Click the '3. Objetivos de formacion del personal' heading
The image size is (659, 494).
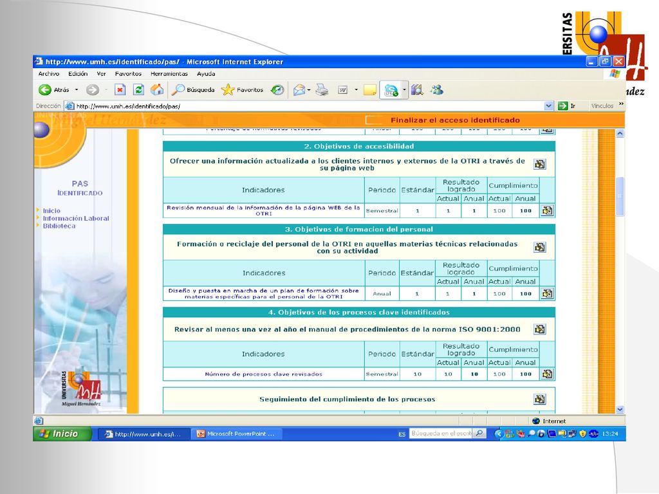pyautogui.click(x=359, y=230)
